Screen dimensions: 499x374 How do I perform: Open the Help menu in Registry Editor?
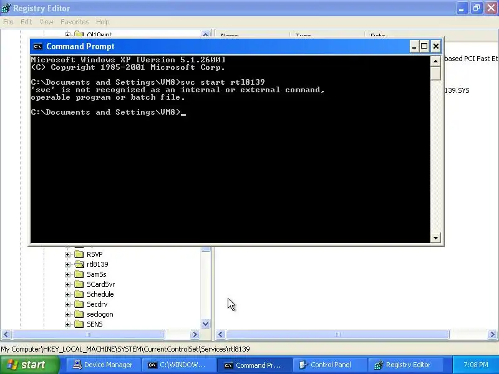point(102,22)
